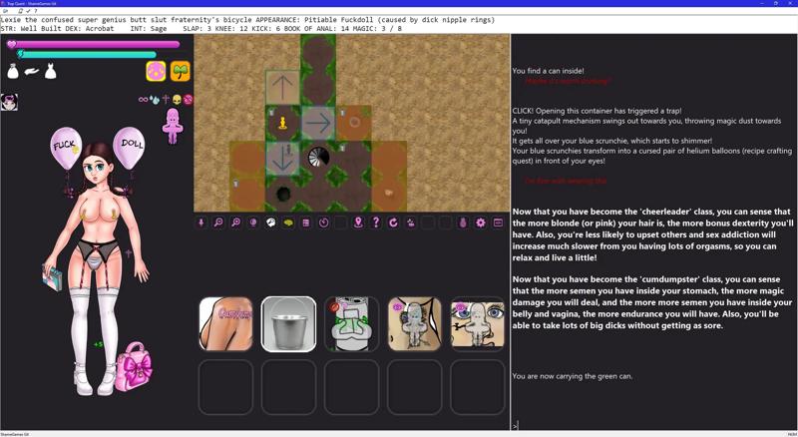798x437 pixels.
Task: Click the white speech bubble key icon
Action: [270, 222]
